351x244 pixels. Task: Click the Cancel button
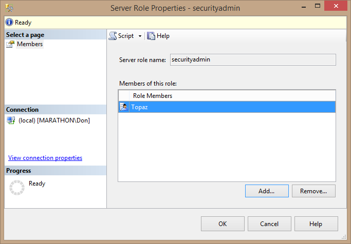pos(269,224)
